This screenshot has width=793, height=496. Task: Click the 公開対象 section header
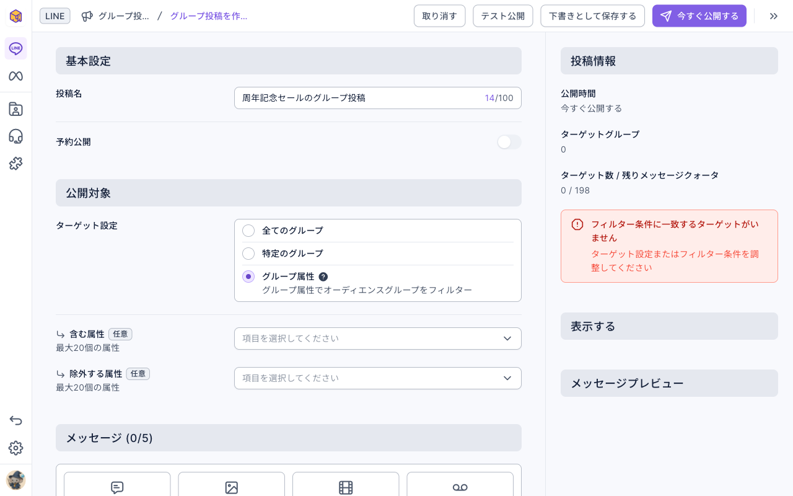[289, 193]
